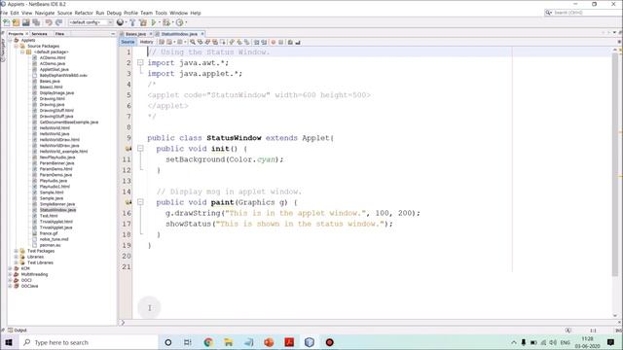Collapse the Source Packages node
This screenshot has width=623, height=350.
point(16,46)
